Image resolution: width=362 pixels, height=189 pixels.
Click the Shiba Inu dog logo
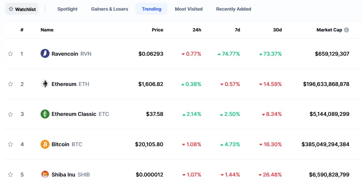pos(45,175)
